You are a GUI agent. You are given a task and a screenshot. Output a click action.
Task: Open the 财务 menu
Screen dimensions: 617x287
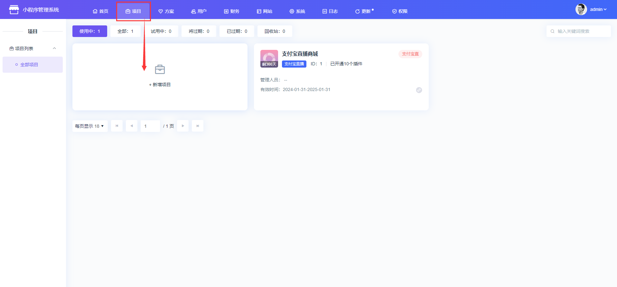pos(232,11)
